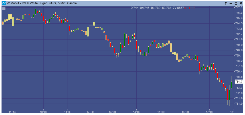Open the hamburger menu in chart corner
The width and height of the screenshot is (245, 115).
4,8
